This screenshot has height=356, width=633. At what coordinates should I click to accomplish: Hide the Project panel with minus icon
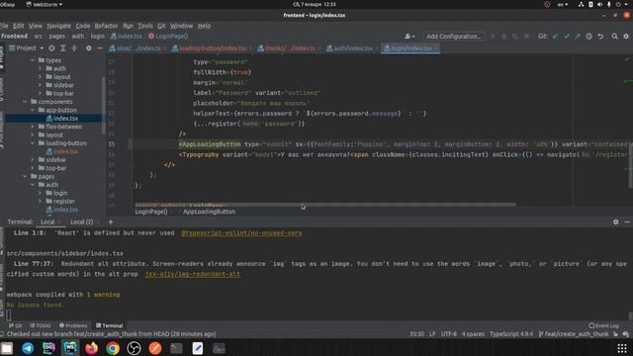click(x=100, y=48)
